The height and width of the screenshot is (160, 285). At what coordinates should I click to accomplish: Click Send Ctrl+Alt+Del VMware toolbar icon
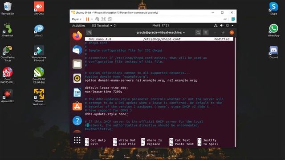pos(97,19)
